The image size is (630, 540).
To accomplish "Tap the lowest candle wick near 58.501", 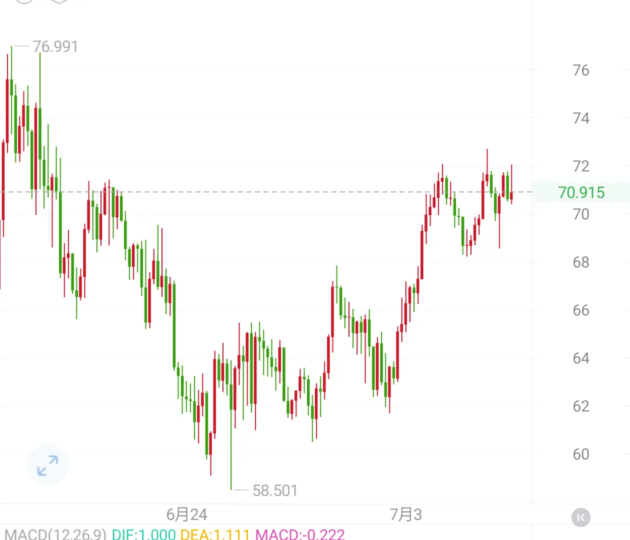I will [231, 440].
